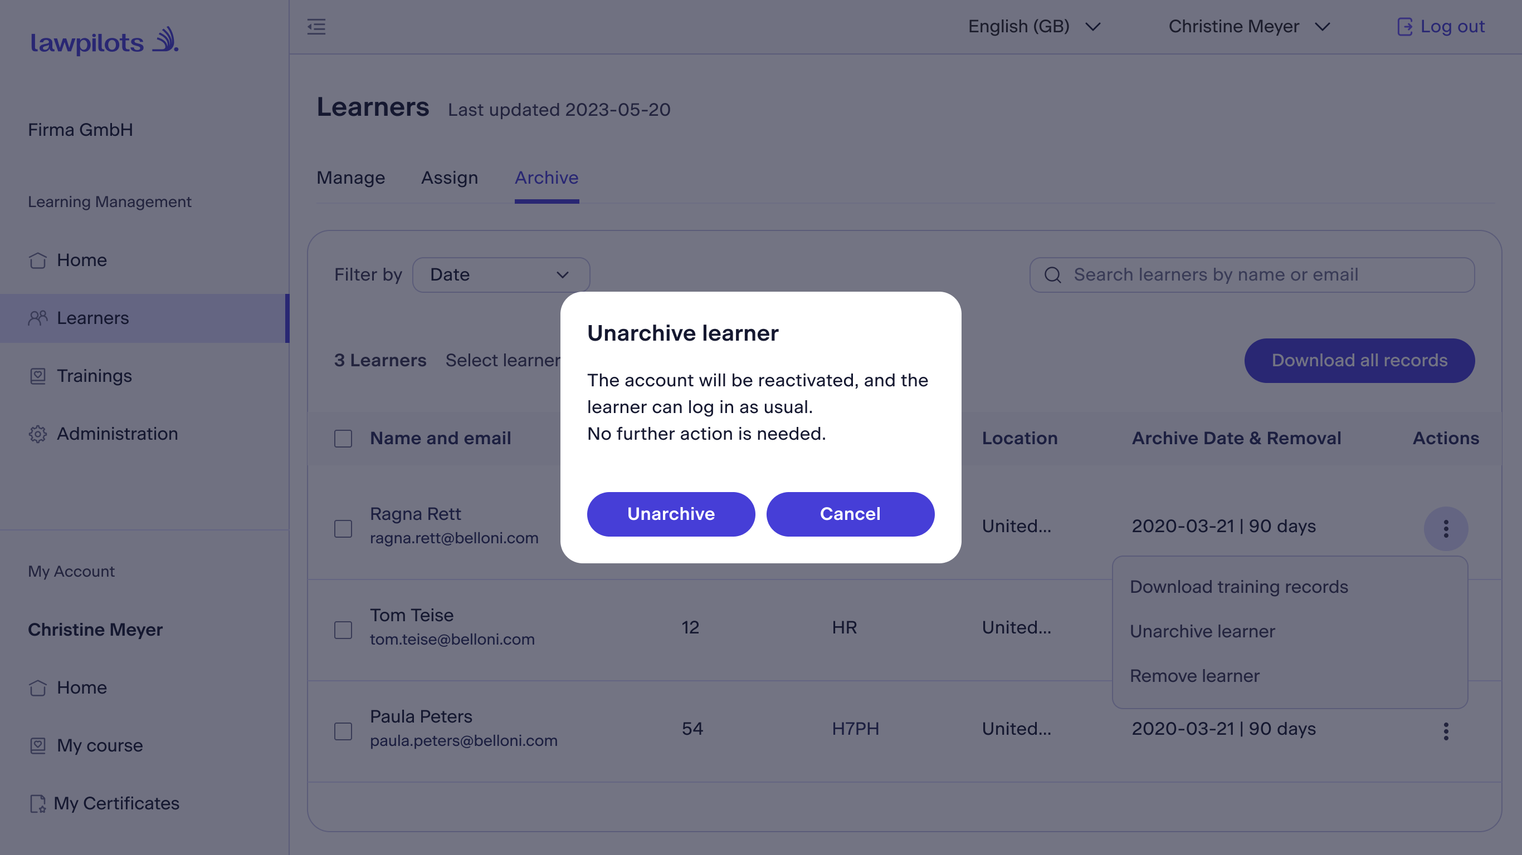Click the Administration gear icon
The width and height of the screenshot is (1522, 855).
pos(38,434)
